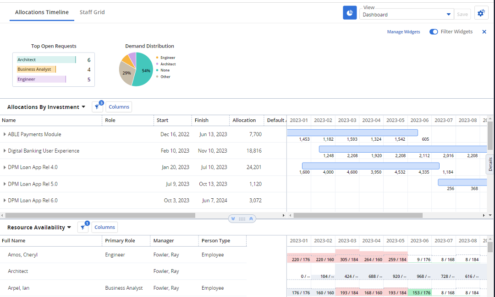Open the settings gear icon
Viewport: 495px width, 297px height.
point(481,13)
